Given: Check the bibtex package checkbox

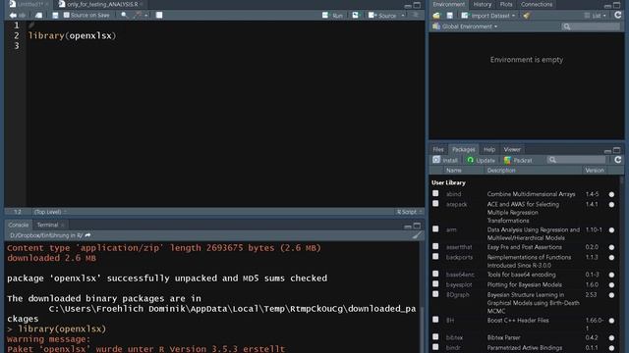Looking at the screenshot, I should click(435, 337).
